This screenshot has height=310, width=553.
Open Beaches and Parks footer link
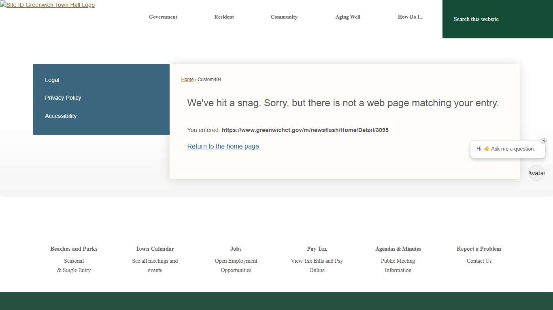[74, 249]
